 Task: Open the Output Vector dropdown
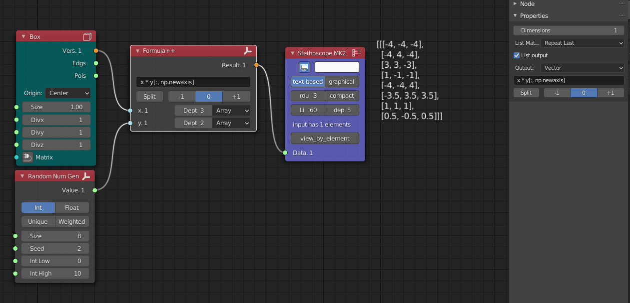583,68
